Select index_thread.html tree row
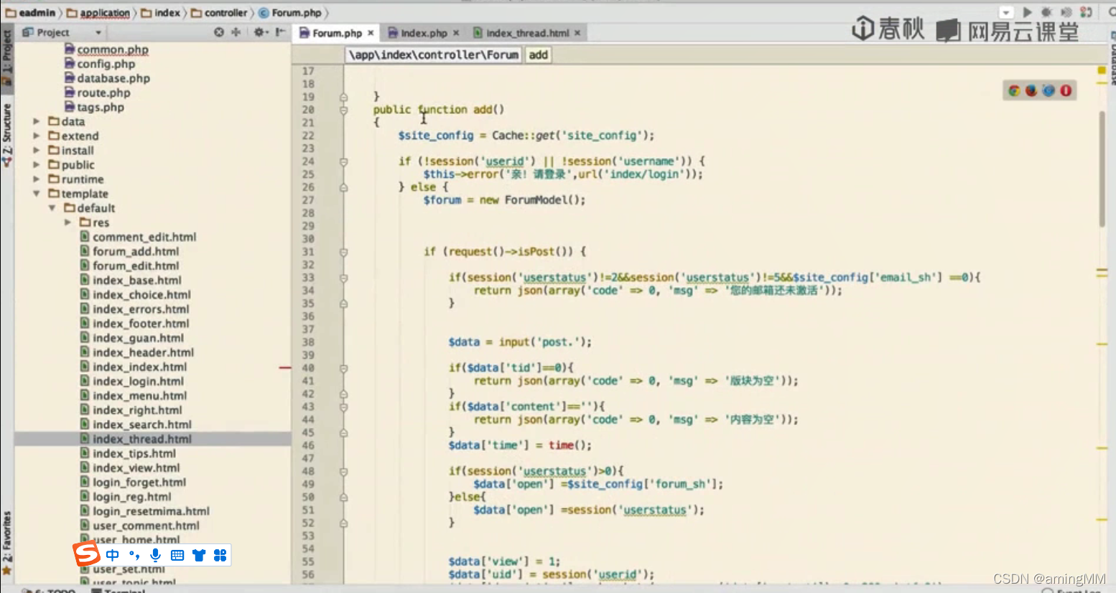Viewport: 1116px width, 593px height. tap(152, 439)
